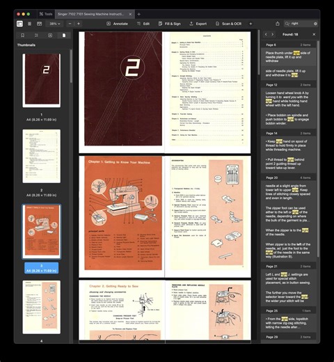334x362 pixels.
Task: Click the 'Page 21' results header
Action: point(289,267)
